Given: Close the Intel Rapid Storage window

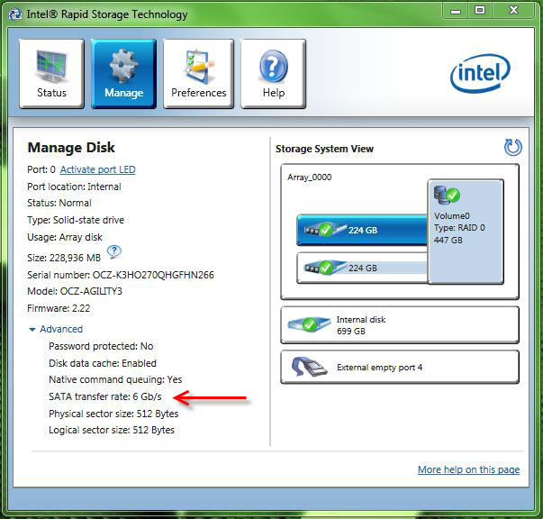Looking at the screenshot, I should tap(513, 11).
